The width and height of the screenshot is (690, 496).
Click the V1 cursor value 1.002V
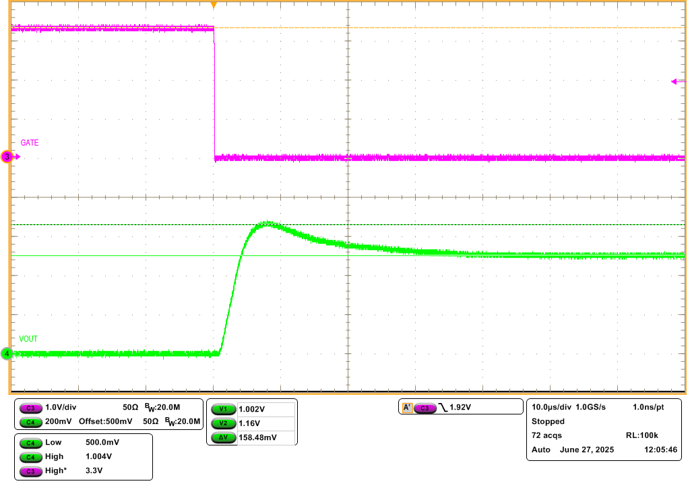(x=252, y=409)
